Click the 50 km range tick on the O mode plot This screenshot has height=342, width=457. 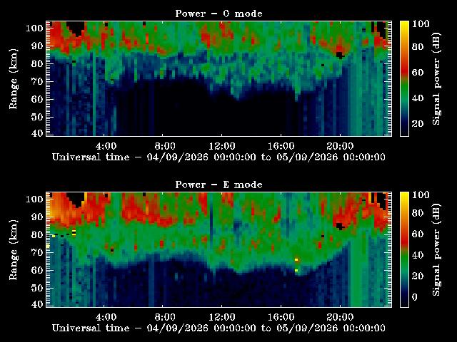click(37, 117)
